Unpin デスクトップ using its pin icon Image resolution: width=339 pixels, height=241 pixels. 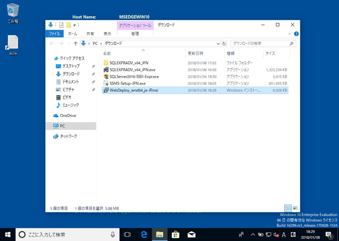93,66
